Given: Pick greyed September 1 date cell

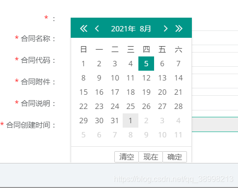Looking at the screenshot, I should coord(131,120).
